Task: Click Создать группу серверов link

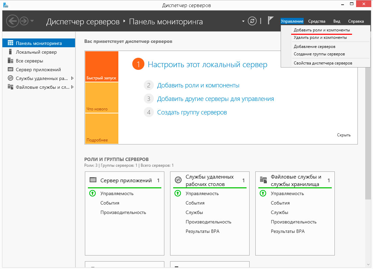Action: coord(192,112)
